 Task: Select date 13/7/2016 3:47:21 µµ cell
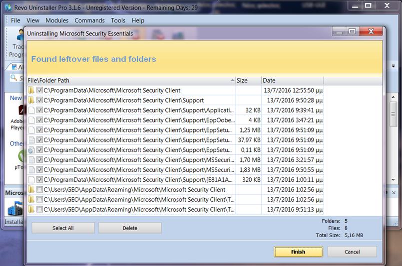click(293, 120)
